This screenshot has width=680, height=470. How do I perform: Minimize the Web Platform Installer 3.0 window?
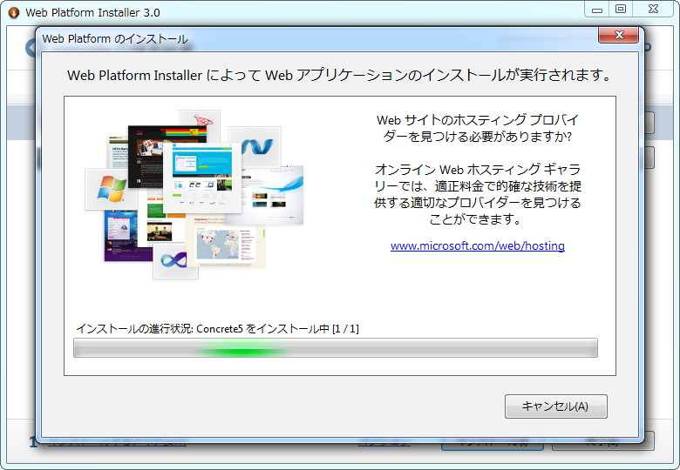pos(597,10)
